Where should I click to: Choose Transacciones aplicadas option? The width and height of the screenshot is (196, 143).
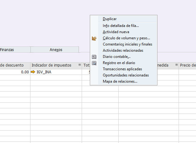point(122,69)
